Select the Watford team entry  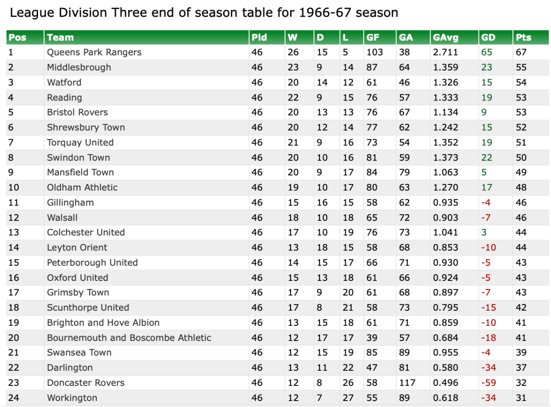pos(64,83)
